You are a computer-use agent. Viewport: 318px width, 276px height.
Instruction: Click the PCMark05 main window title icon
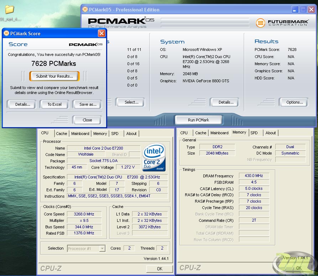point(85,9)
